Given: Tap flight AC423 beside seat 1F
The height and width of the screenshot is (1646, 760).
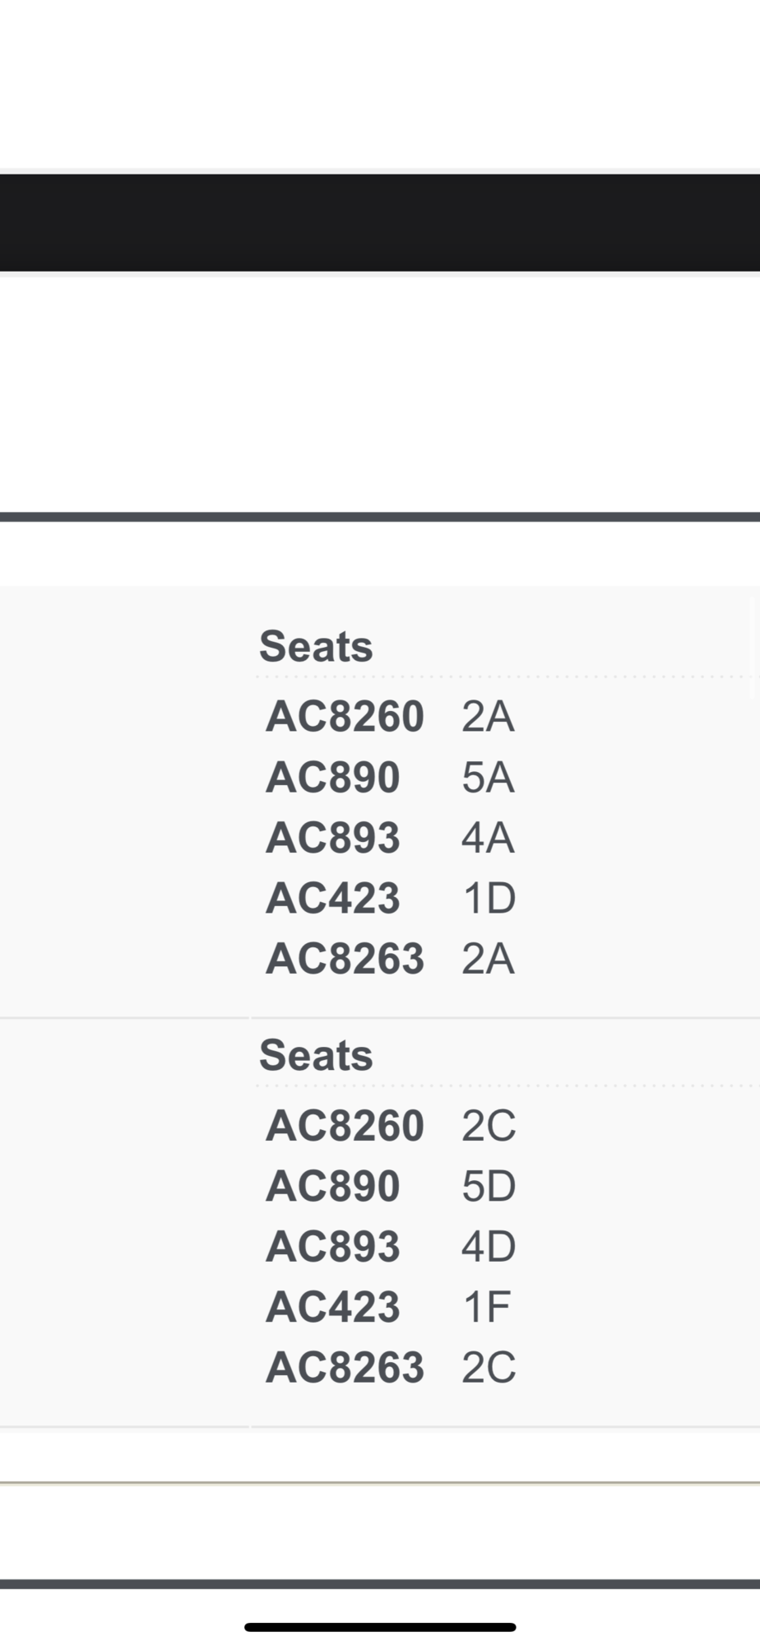Looking at the screenshot, I should 333,1307.
